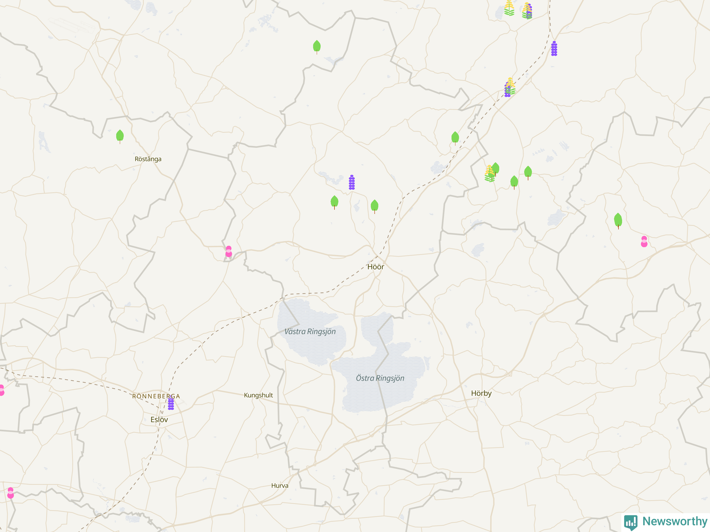Click the pink flower marker in bottom-left corner
Image resolution: width=710 pixels, height=532 pixels.
pos(11,493)
